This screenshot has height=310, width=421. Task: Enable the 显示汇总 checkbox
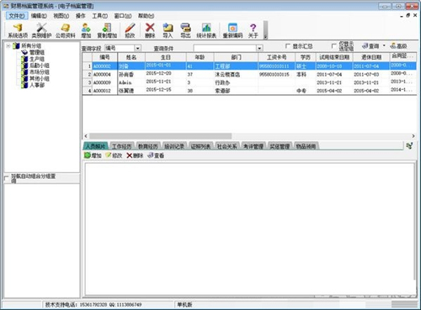(288, 46)
